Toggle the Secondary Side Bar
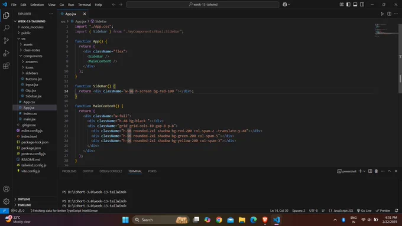The width and height of the screenshot is (402, 226). pyautogui.click(x=362, y=4)
